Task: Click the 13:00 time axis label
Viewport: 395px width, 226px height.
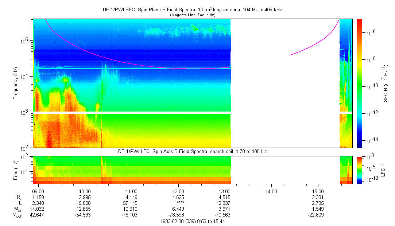Action: tap(225, 191)
